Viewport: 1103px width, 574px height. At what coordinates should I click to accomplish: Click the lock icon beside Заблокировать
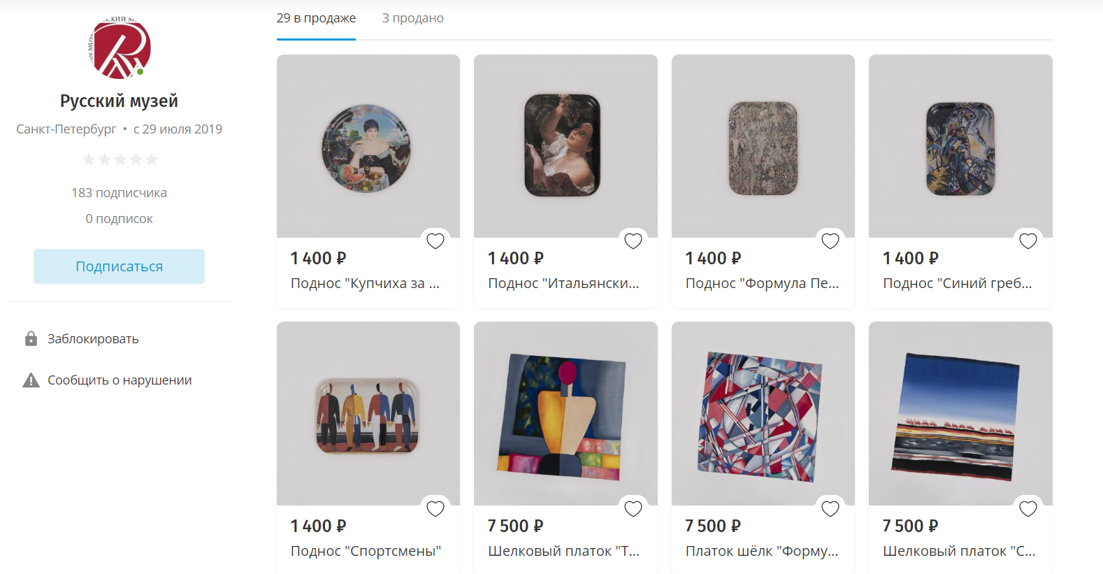(x=31, y=339)
